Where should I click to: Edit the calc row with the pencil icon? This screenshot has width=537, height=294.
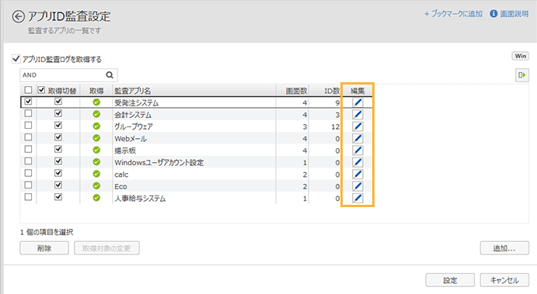tap(357, 174)
